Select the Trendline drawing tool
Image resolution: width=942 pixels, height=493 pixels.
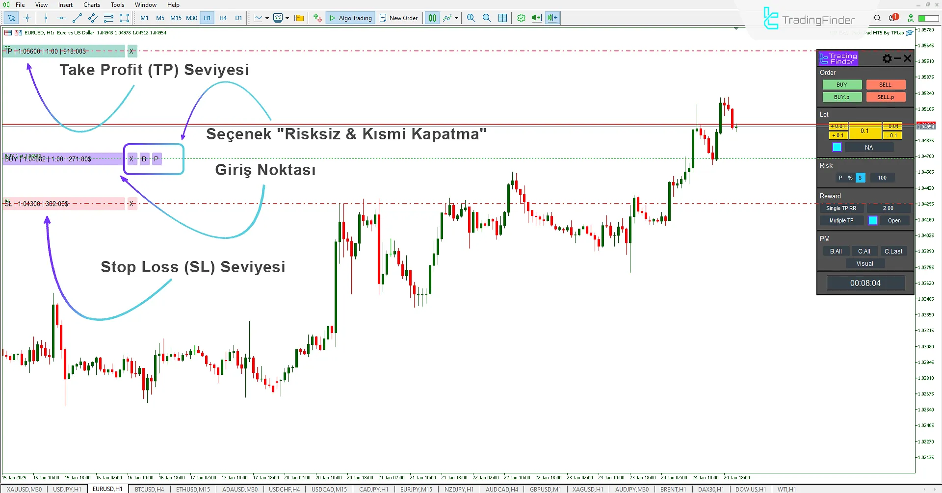point(77,18)
